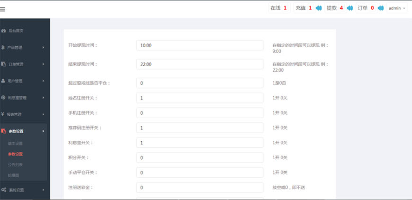Screen dimensions: 412x200
Task: Select the red 参数设置 submenu item
Action: [15, 154]
